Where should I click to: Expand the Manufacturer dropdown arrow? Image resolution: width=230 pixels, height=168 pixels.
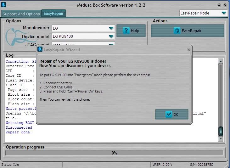point(111,28)
